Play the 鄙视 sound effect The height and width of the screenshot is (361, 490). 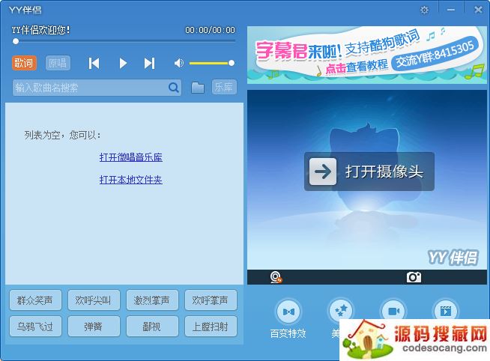[x=152, y=327]
